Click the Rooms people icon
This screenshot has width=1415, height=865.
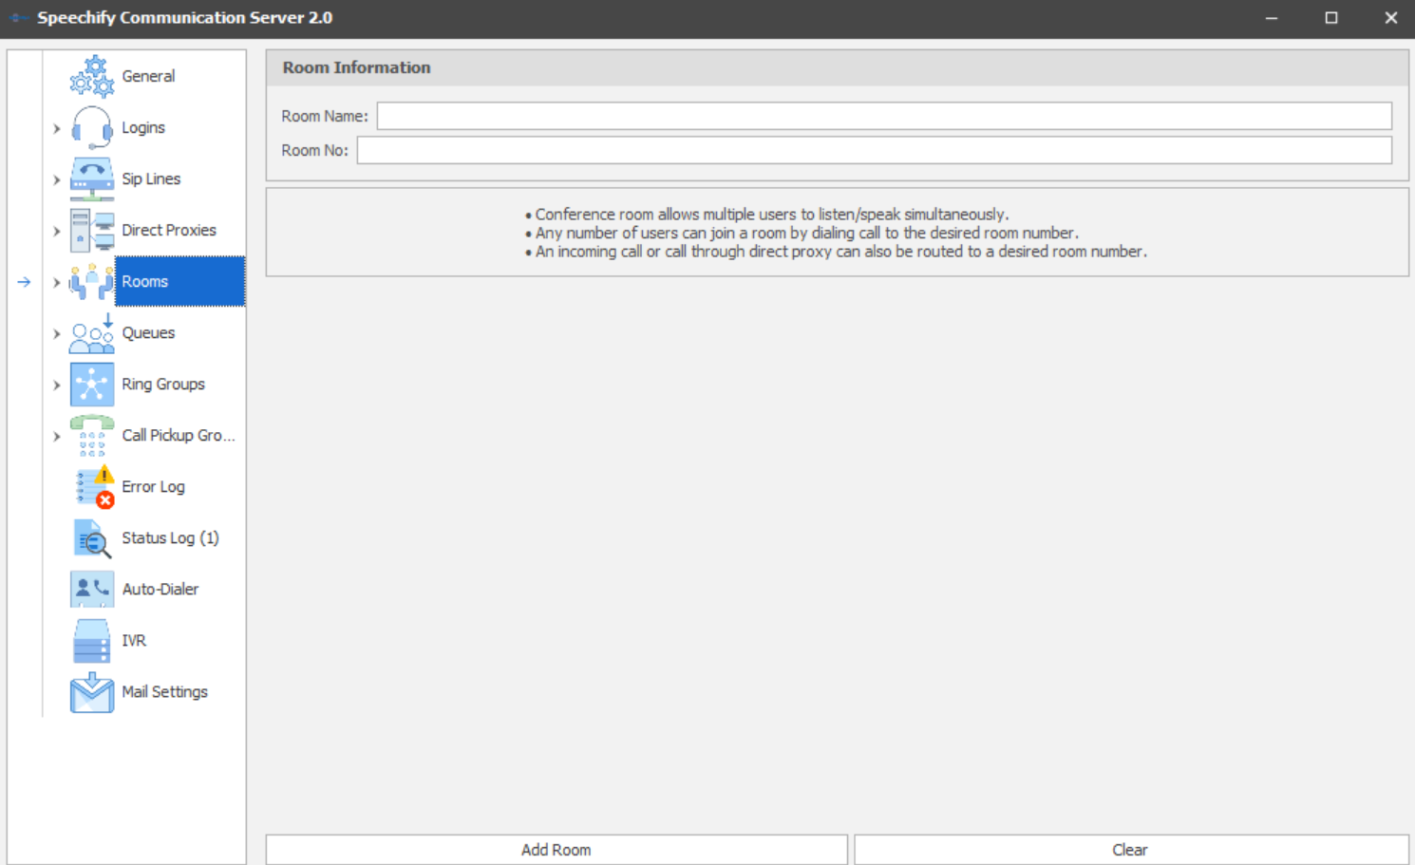pyautogui.click(x=92, y=281)
